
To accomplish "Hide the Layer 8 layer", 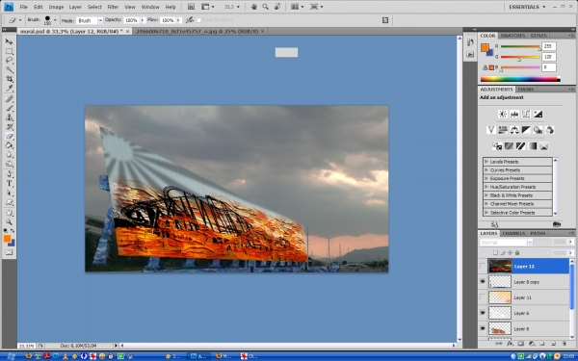I will (x=483, y=328).
